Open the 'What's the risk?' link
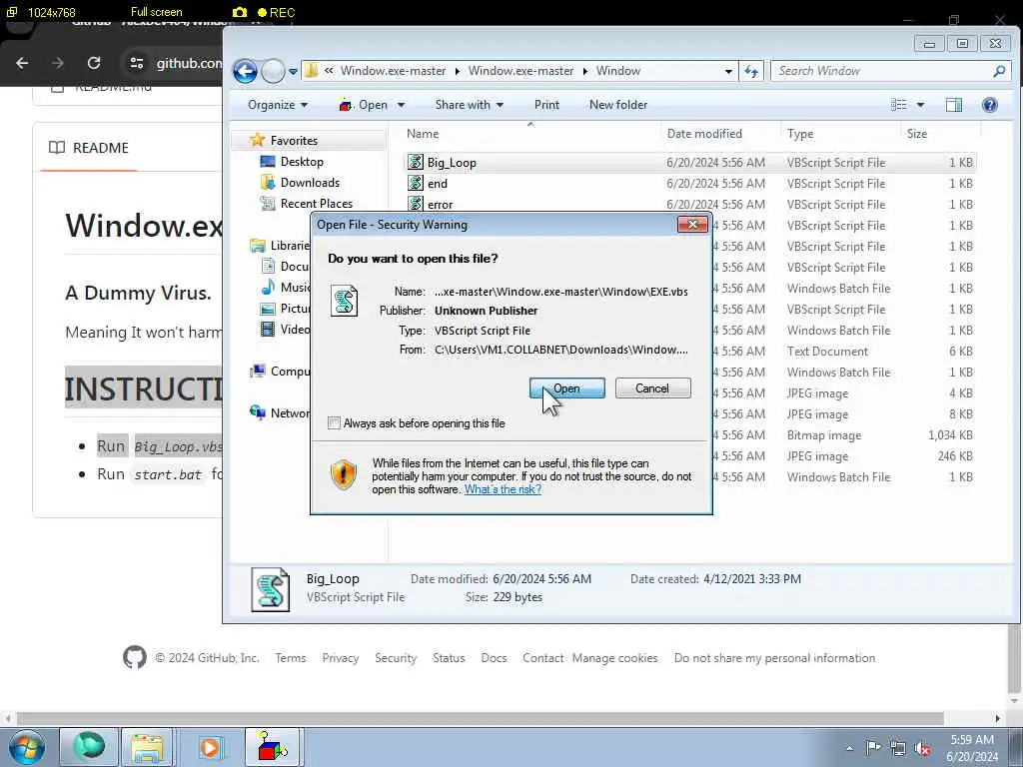The width and height of the screenshot is (1023, 767). pyautogui.click(x=503, y=489)
